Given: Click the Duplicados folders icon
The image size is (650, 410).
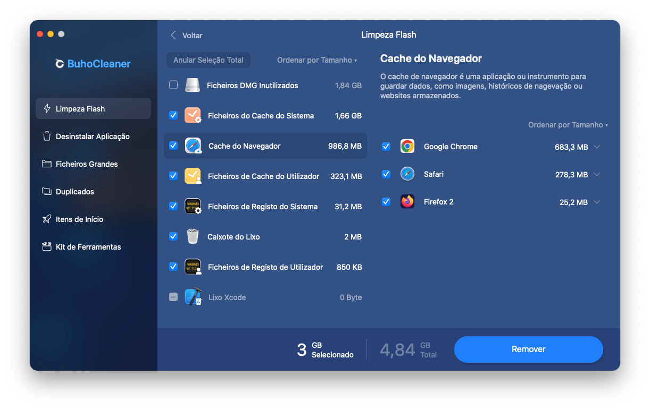Looking at the screenshot, I should click(x=47, y=191).
